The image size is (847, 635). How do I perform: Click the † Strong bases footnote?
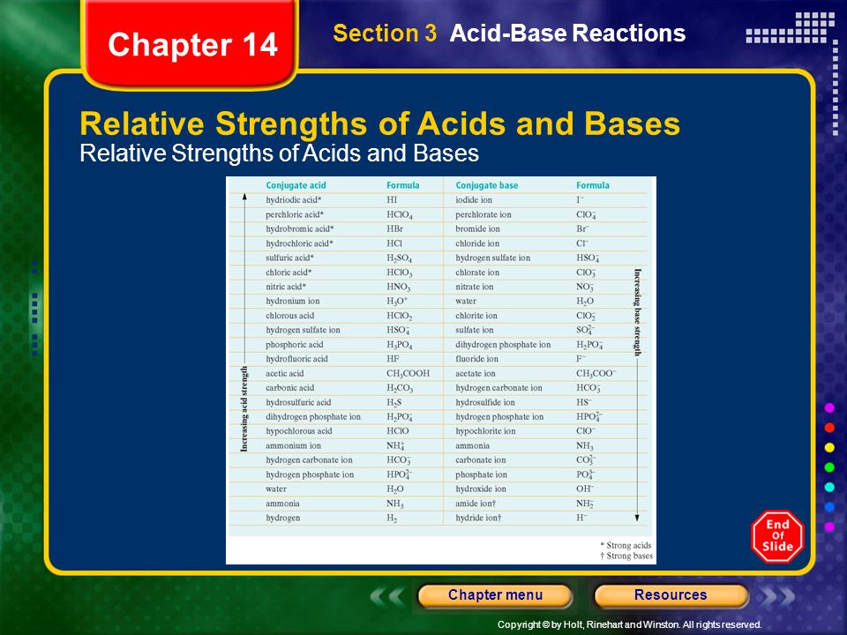click(626, 556)
